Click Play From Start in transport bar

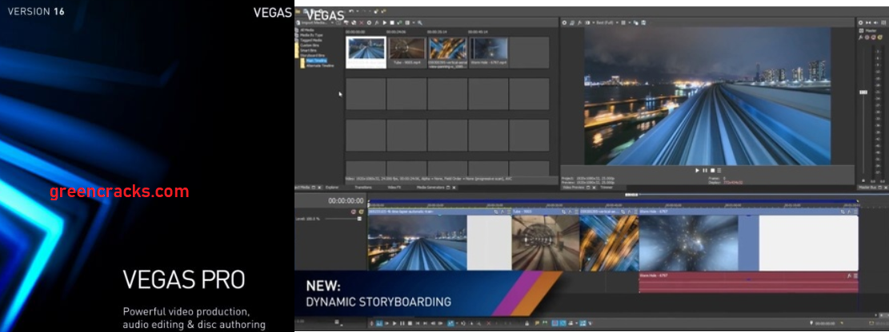[387, 323]
